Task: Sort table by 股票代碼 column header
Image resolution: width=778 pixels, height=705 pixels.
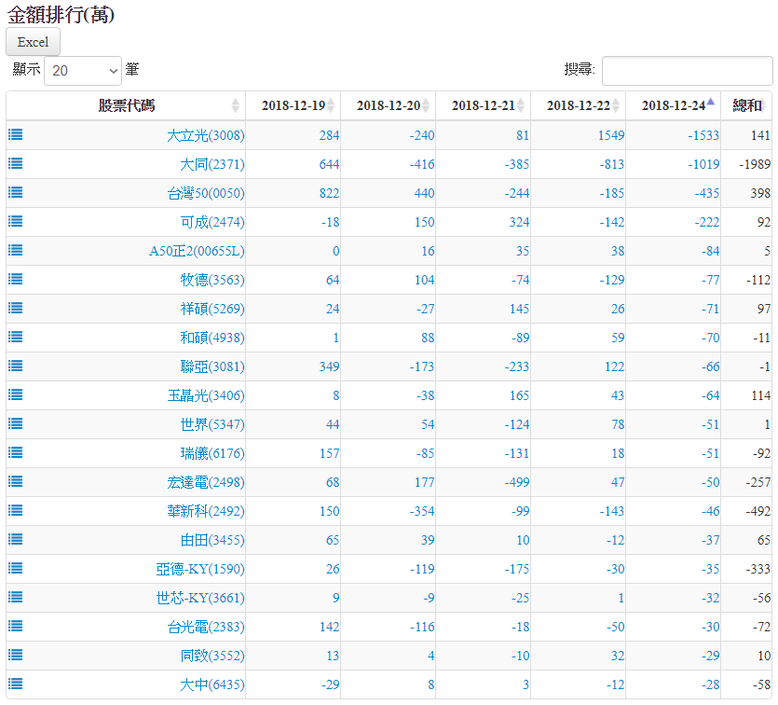Action: click(x=127, y=105)
